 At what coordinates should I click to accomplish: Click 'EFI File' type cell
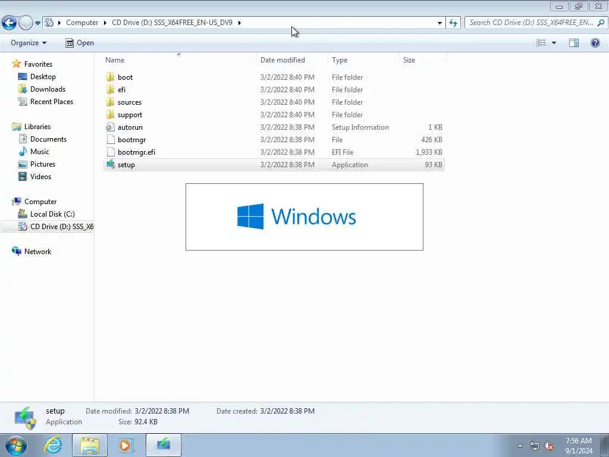tap(343, 152)
